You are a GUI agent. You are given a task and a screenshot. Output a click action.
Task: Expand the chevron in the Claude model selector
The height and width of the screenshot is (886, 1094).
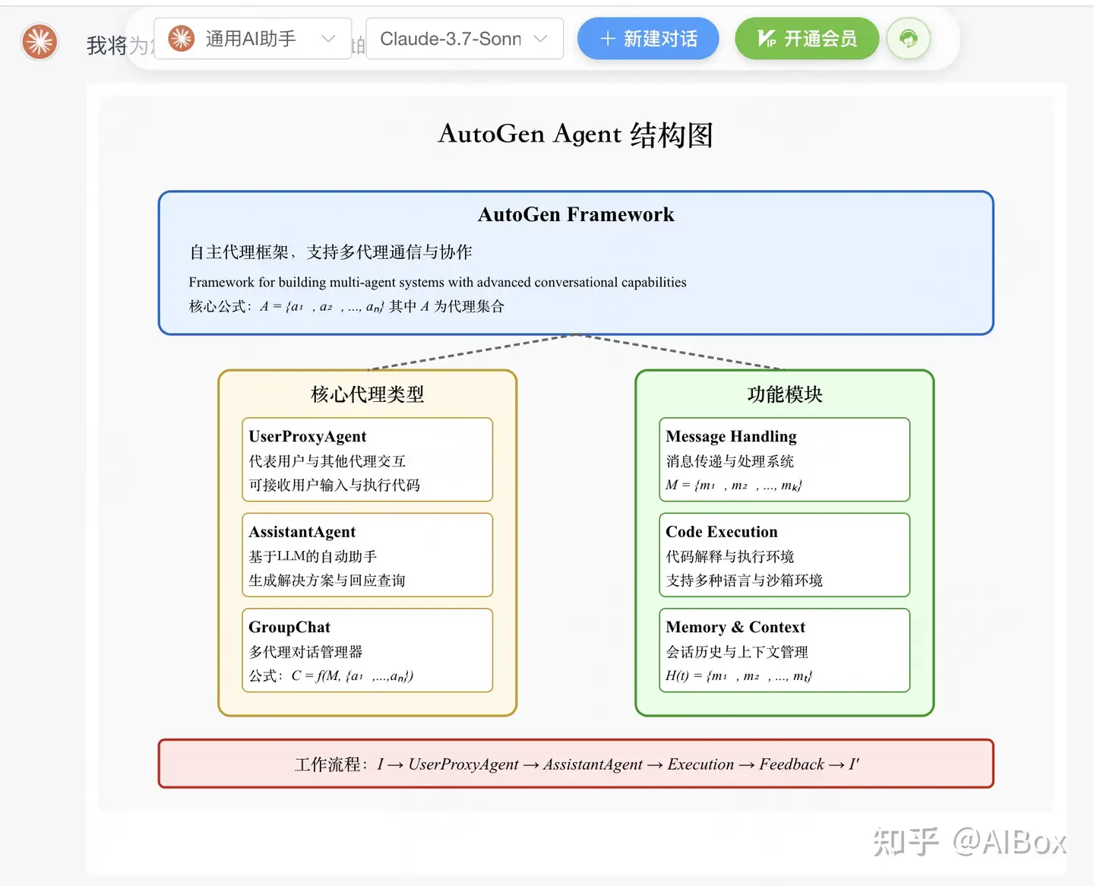point(540,39)
